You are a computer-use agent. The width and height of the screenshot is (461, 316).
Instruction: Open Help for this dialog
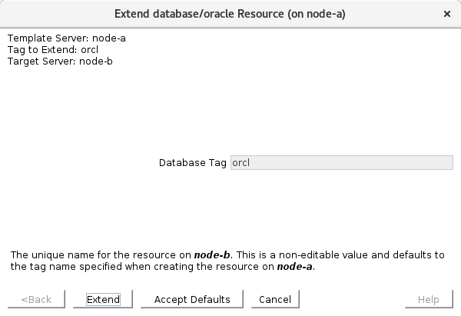(x=428, y=299)
